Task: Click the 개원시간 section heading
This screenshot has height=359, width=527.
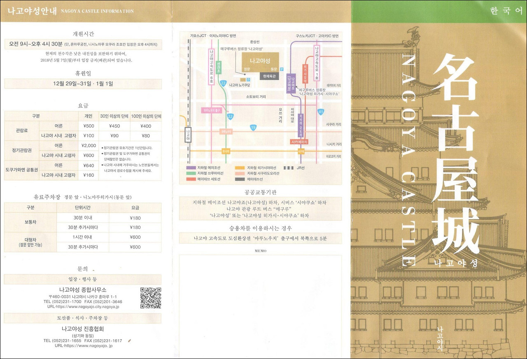Action: (83, 34)
